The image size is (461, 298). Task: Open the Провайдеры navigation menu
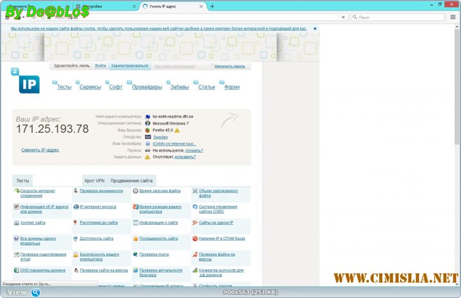tap(147, 87)
